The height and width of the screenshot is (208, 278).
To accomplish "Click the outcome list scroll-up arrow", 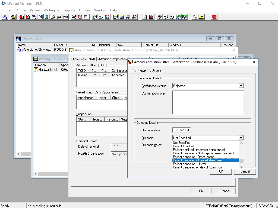I will (x=241, y=143).
